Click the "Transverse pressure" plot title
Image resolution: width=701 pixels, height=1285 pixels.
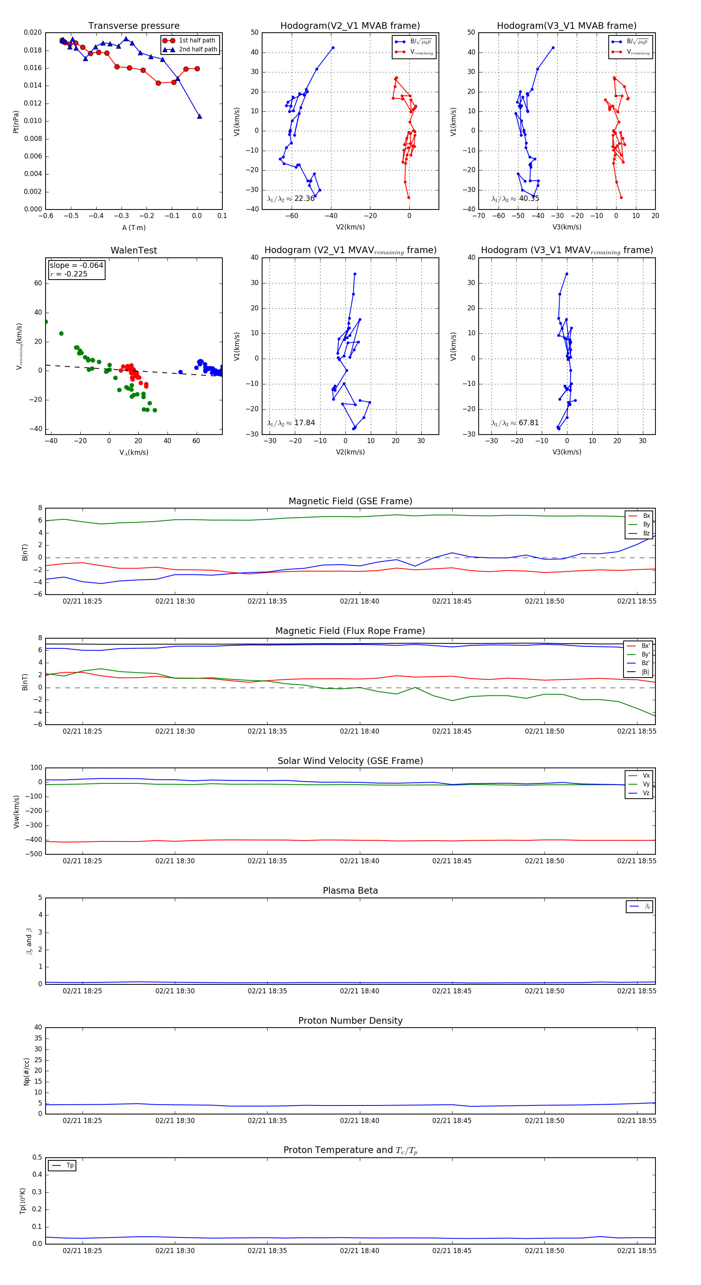134,26
